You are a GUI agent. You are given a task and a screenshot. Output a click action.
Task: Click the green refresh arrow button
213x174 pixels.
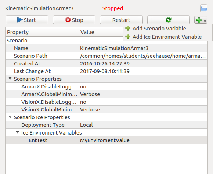169,20
